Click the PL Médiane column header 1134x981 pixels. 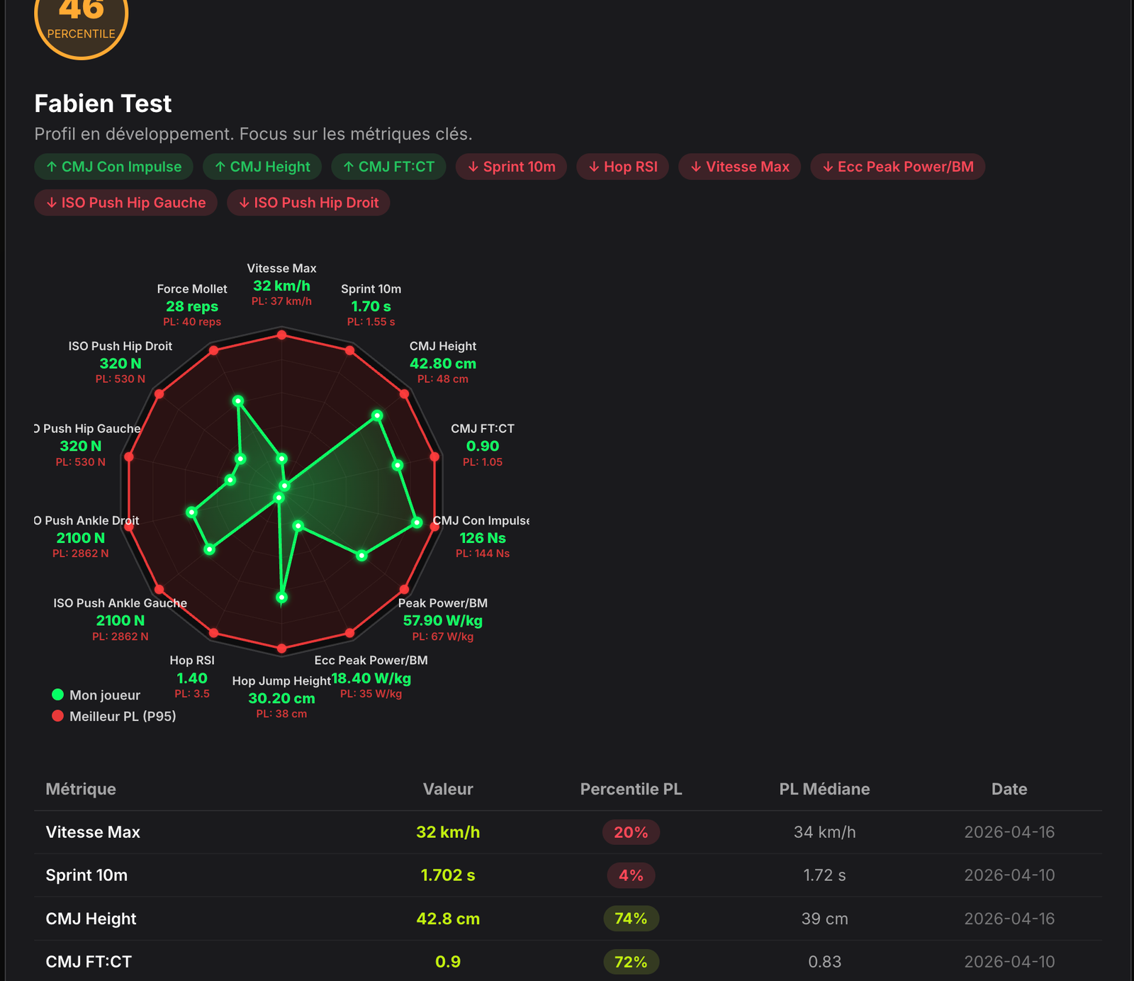click(x=824, y=789)
